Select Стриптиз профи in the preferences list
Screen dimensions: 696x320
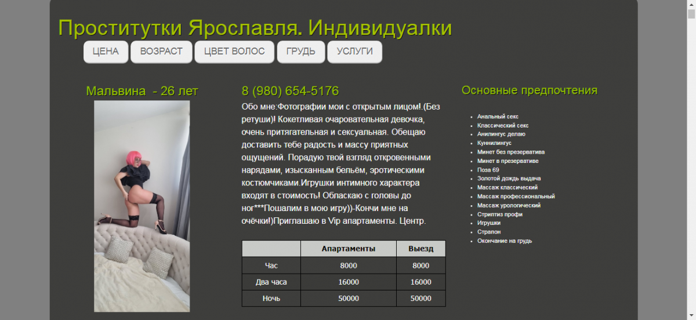[x=499, y=214]
